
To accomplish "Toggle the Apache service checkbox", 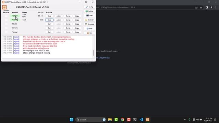I will [x=6, y=16].
